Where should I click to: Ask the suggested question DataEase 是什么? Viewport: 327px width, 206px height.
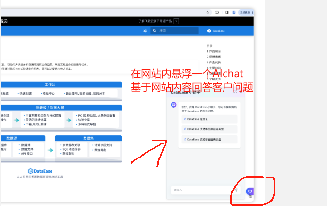coord(209,119)
